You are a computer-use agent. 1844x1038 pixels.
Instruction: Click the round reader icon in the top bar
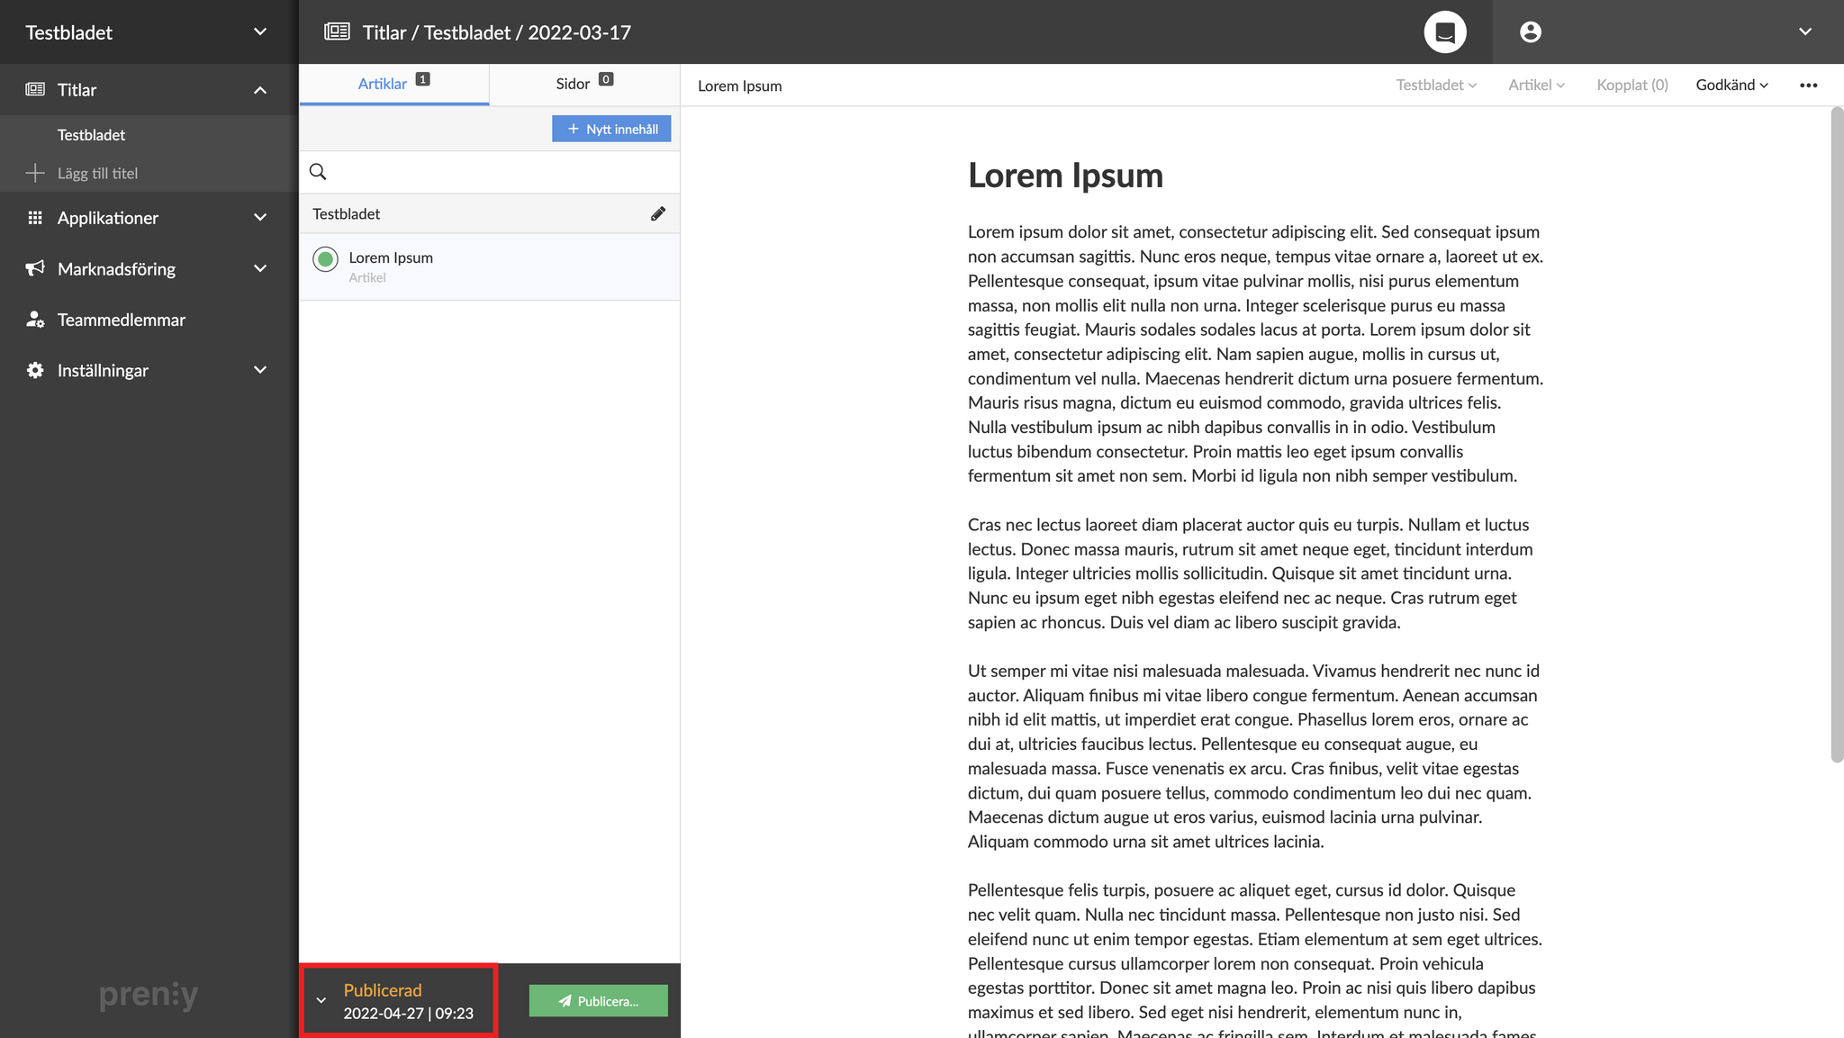[x=1444, y=32]
